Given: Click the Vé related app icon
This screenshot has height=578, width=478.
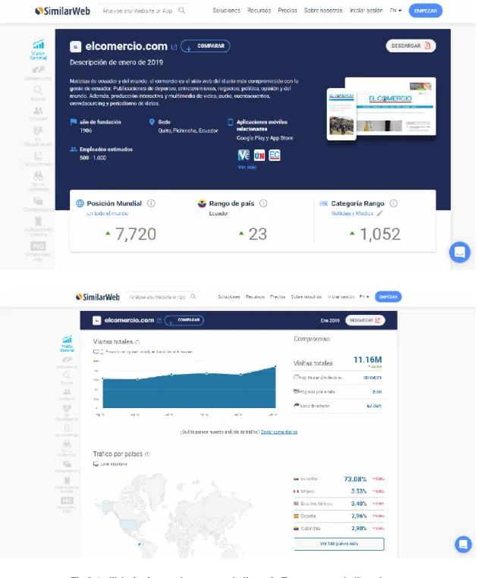Looking at the screenshot, I should pos(244,155).
